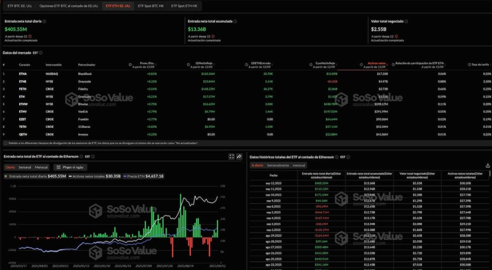Click info icon next to Datos del mercado EST

pos(40,53)
